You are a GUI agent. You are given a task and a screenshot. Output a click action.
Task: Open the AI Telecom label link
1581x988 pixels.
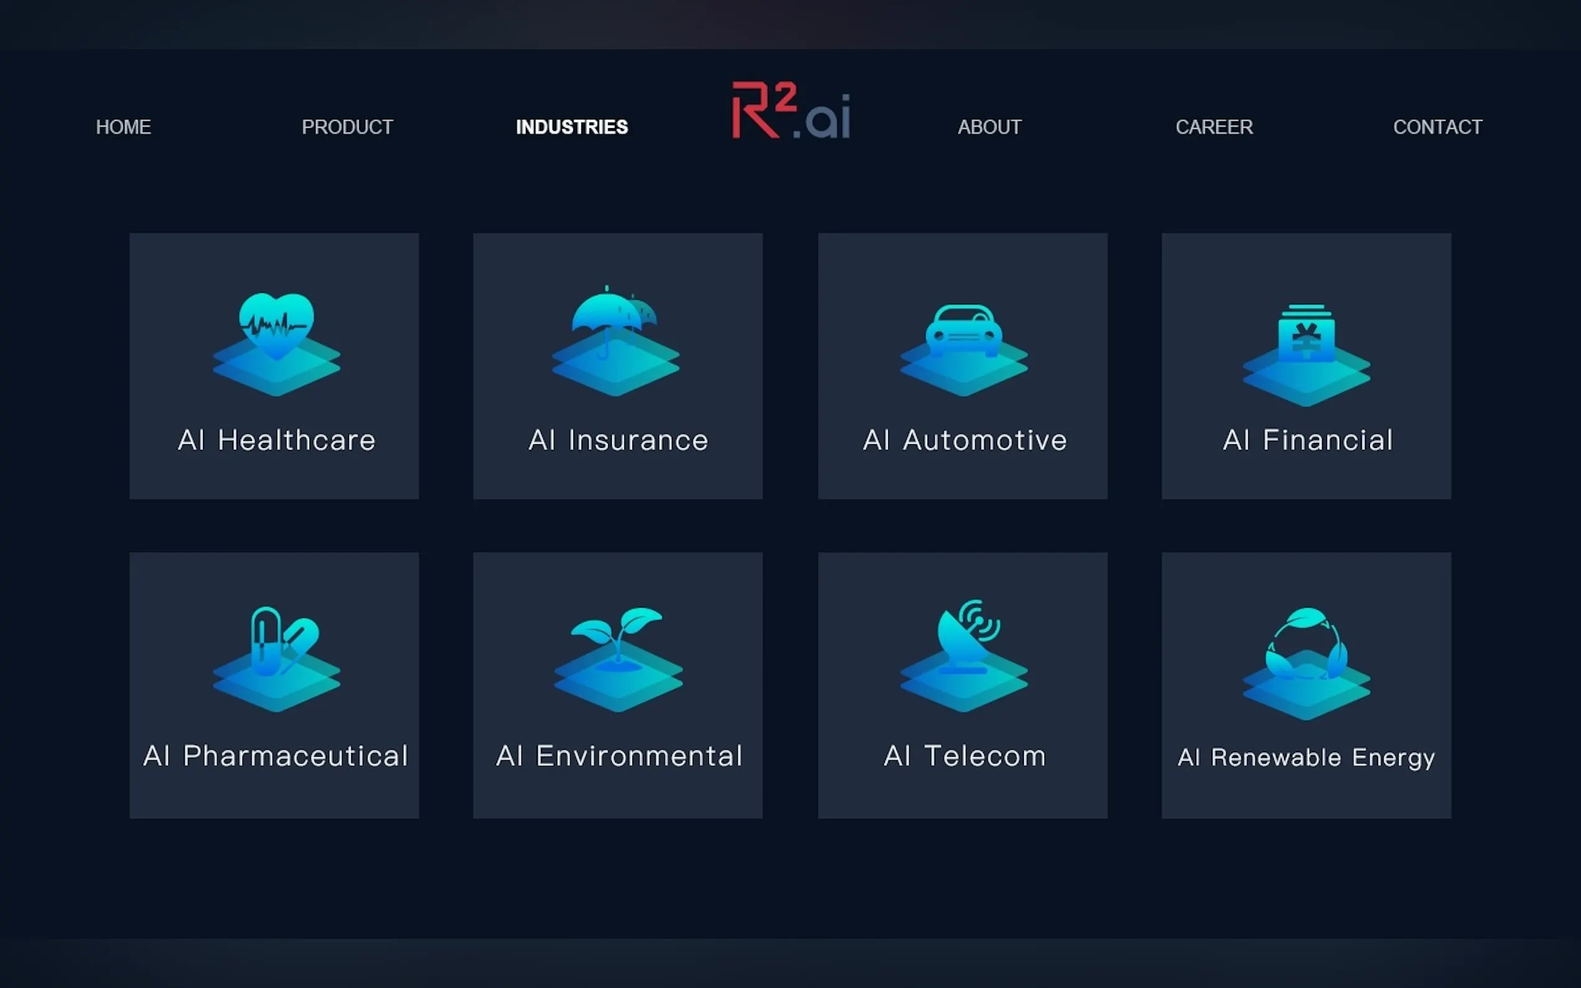coord(964,756)
